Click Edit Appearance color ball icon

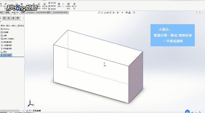tap(126, 13)
